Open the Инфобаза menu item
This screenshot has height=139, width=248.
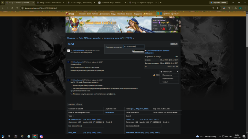point(121,14)
